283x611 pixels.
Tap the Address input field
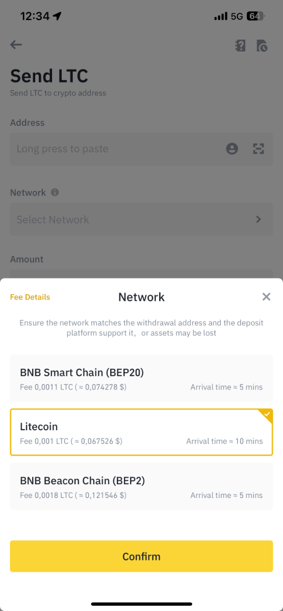(141, 149)
